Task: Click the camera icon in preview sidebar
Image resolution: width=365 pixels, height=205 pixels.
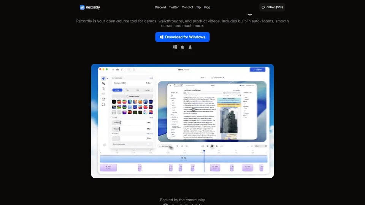Action: [x=103, y=89]
